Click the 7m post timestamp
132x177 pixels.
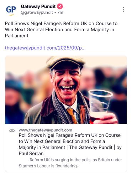pyautogui.click(x=60, y=12)
